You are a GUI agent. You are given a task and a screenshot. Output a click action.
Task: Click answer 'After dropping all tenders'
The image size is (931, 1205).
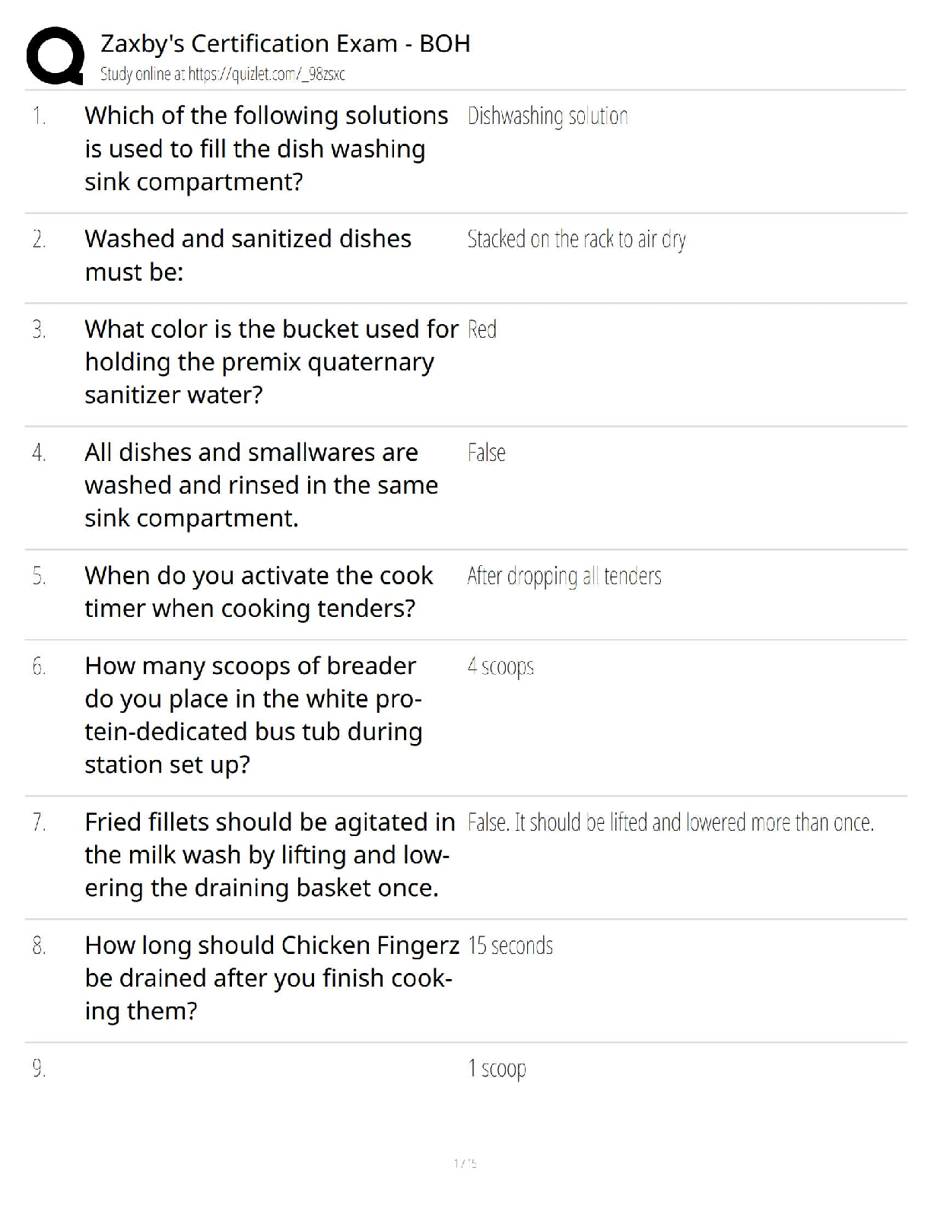pyautogui.click(x=564, y=576)
